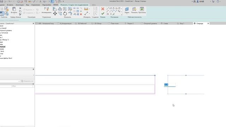Click the Activate controls button (Активировать)
This screenshot has height=127, width=226.
46,10
